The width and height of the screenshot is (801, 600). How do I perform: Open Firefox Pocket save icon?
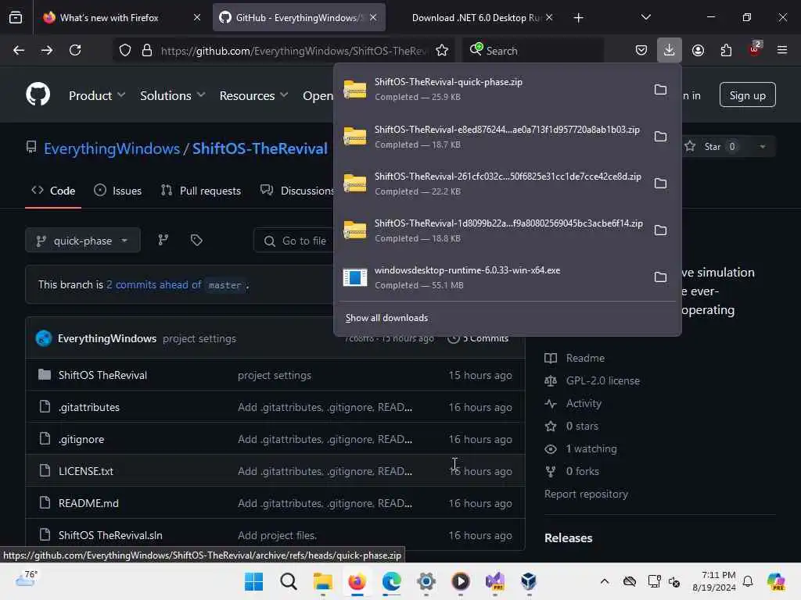641,51
